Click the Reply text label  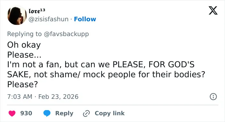pos(64,113)
